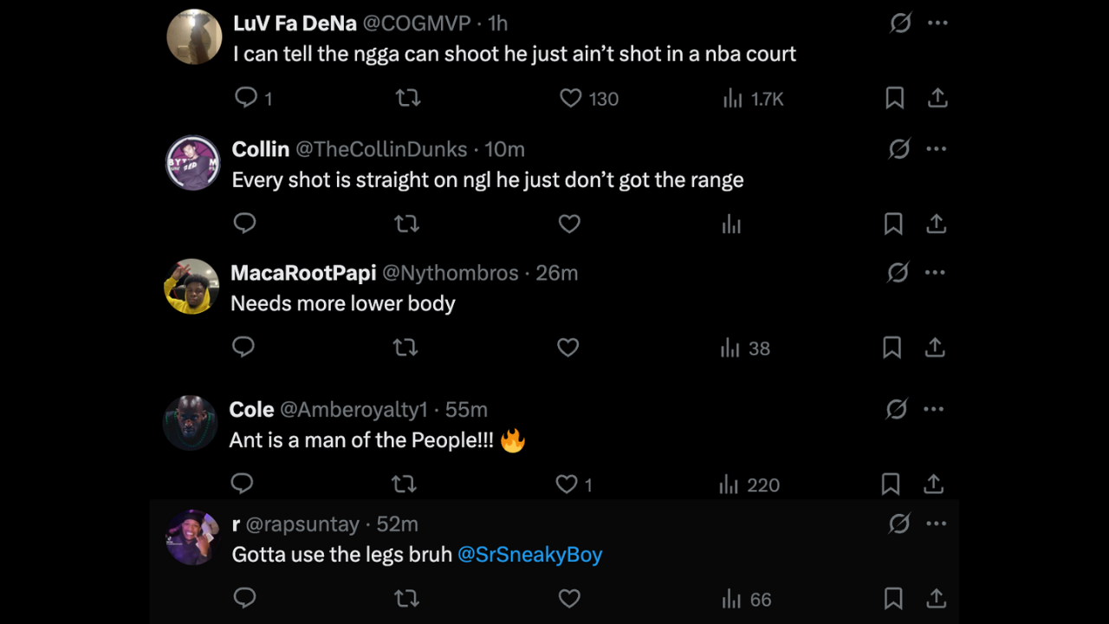Screen dimensions: 1109x624
Task: Share Cole's tweet using the share icon
Action: [933, 484]
